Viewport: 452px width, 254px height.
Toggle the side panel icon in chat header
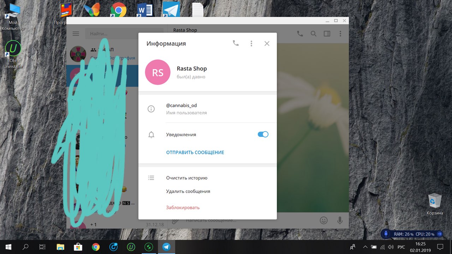[327, 34]
